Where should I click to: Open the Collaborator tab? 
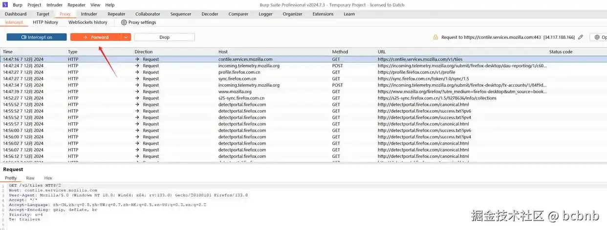(x=148, y=14)
